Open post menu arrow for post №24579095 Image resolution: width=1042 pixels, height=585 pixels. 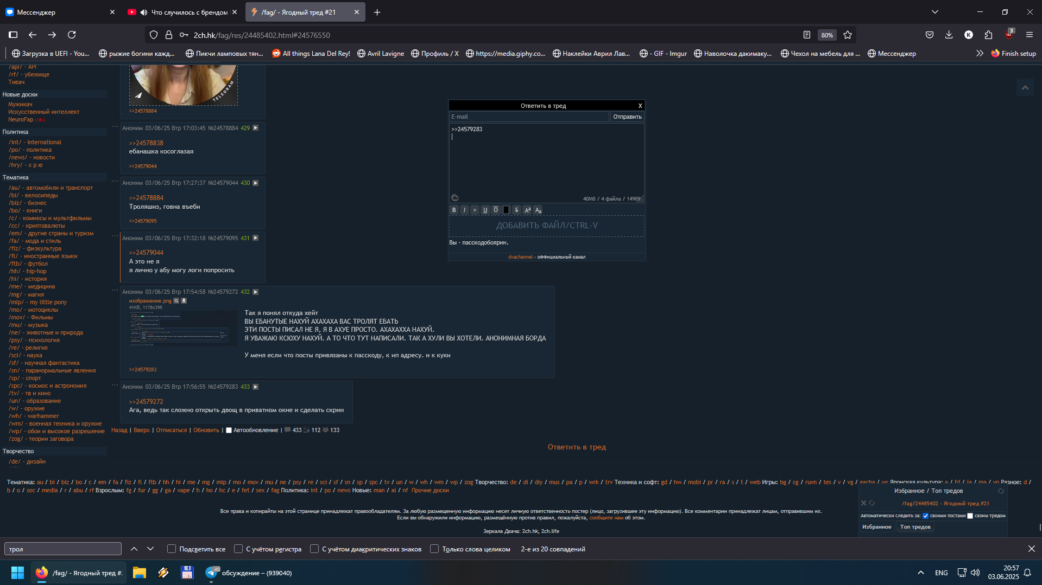click(256, 238)
